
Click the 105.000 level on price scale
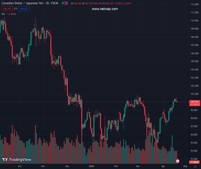pyautogui.click(x=194, y=61)
